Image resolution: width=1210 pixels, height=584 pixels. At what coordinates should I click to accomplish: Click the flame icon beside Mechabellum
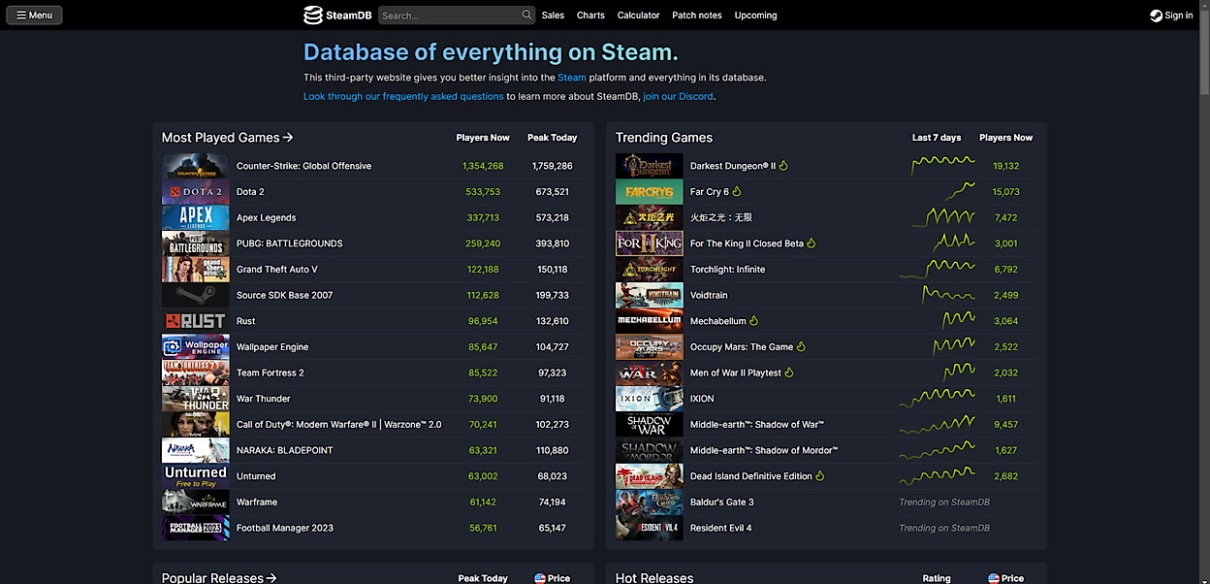[754, 321]
